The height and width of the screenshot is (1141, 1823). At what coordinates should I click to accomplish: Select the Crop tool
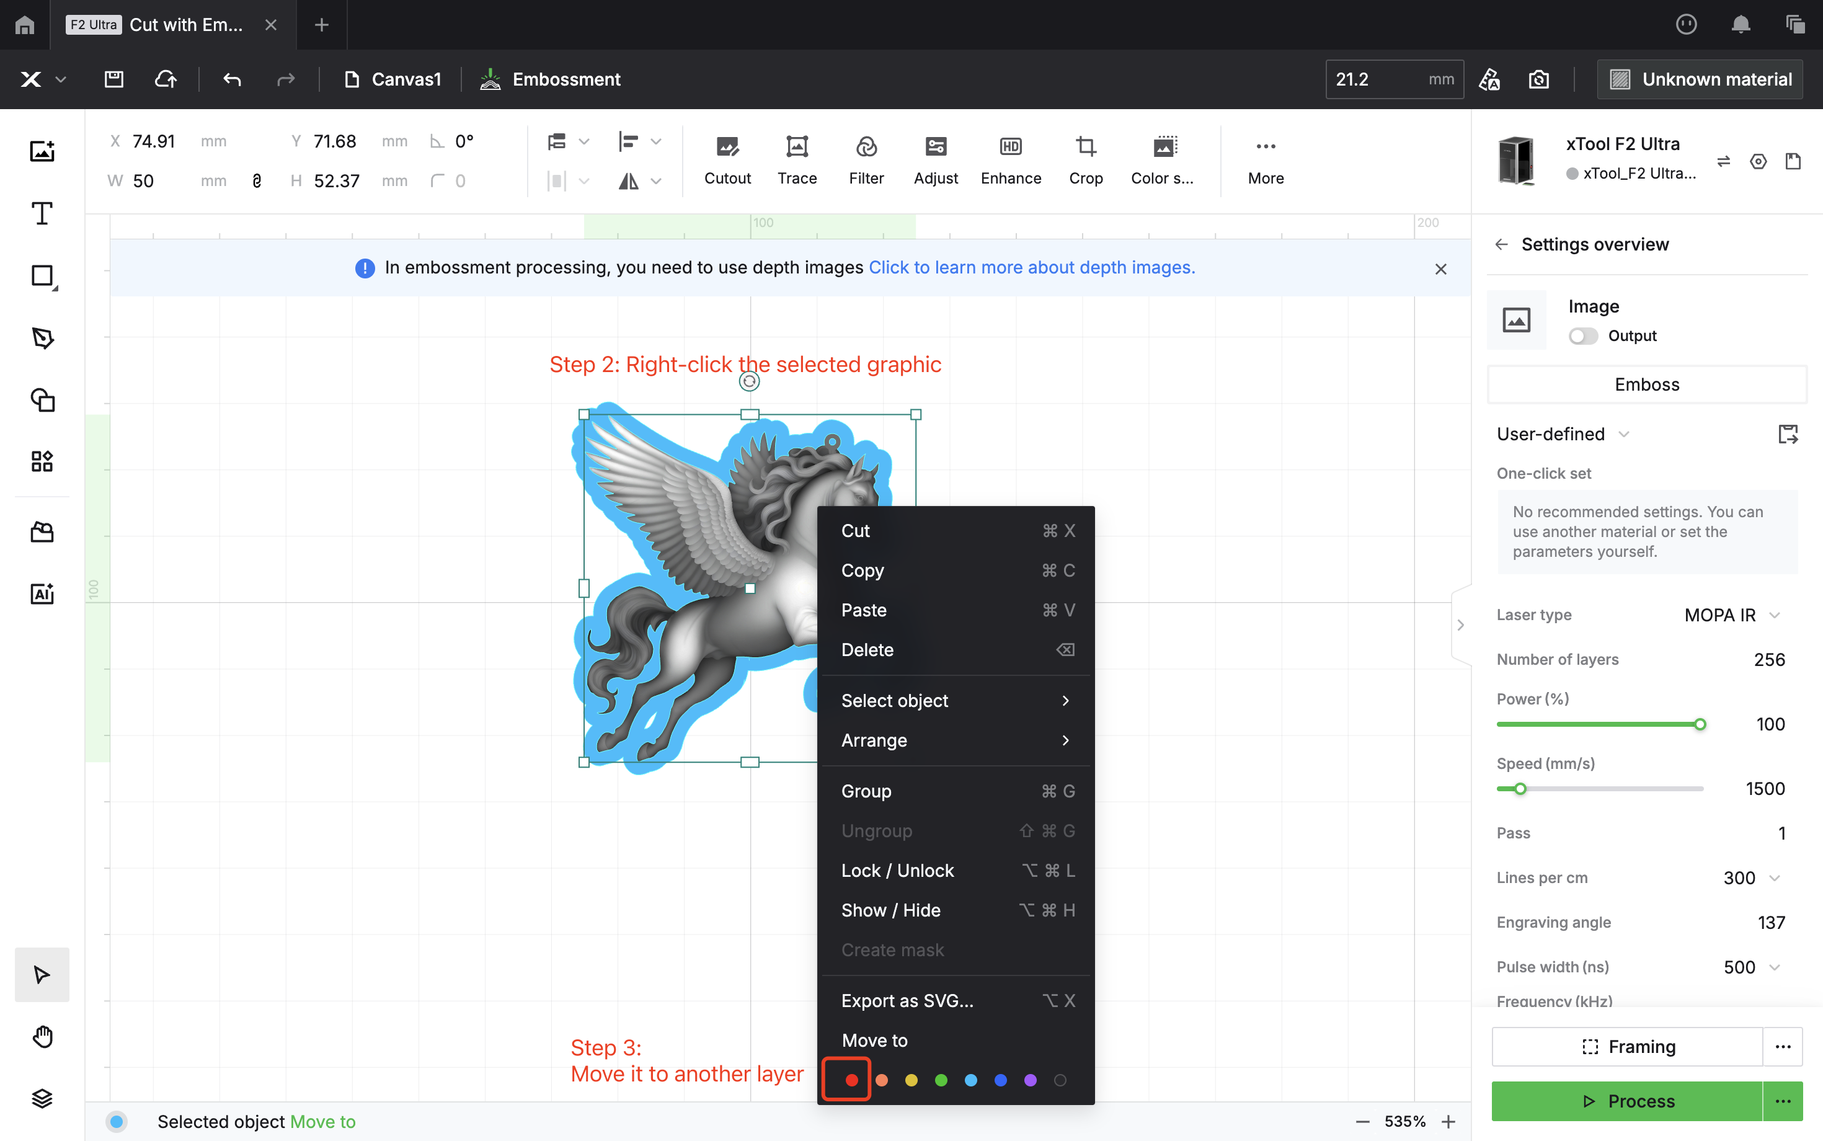click(x=1086, y=161)
